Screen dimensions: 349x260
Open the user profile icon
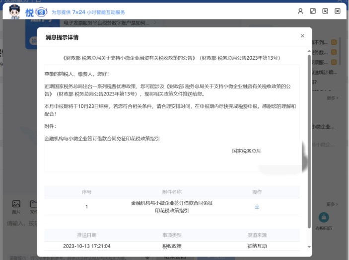pos(300,11)
